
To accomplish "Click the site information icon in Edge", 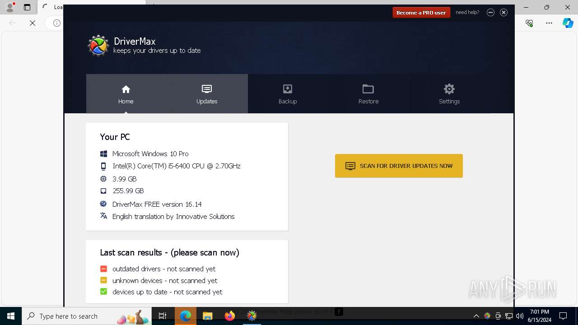I will (57, 23).
